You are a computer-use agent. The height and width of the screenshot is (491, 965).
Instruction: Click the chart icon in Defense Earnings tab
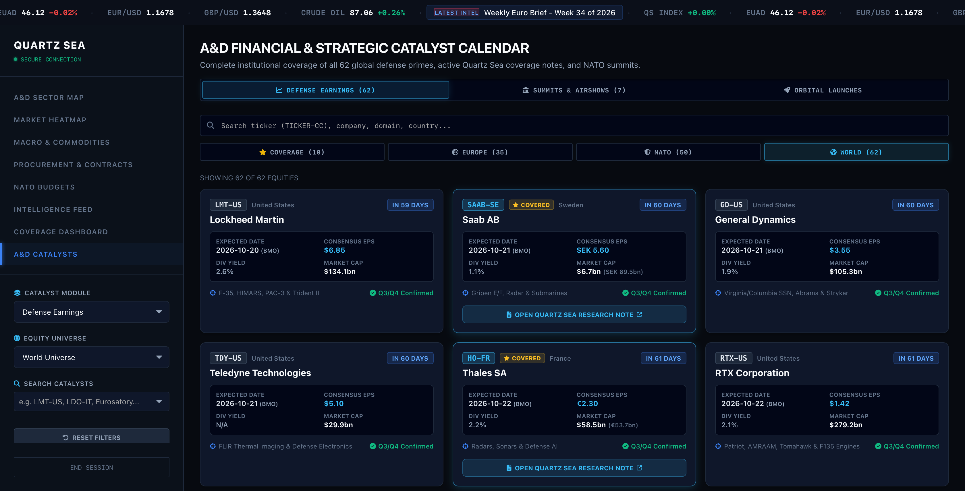(x=279, y=90)
